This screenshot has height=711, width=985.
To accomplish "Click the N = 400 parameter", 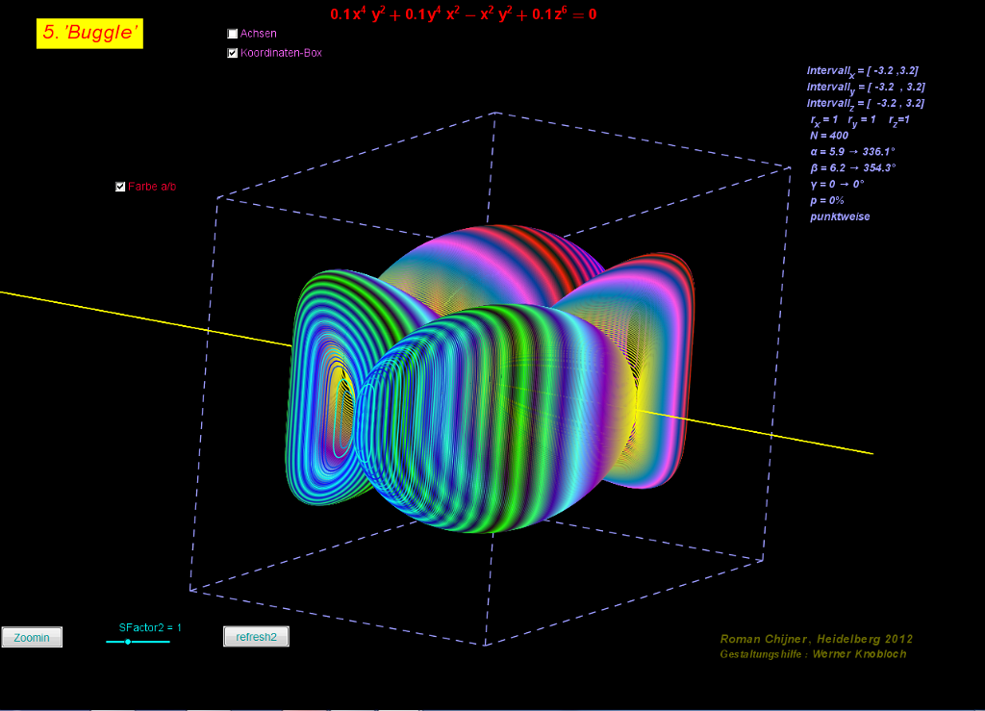I will (829, 136).
